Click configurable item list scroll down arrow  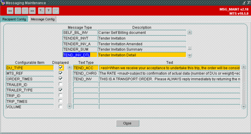tap(69, 106)
